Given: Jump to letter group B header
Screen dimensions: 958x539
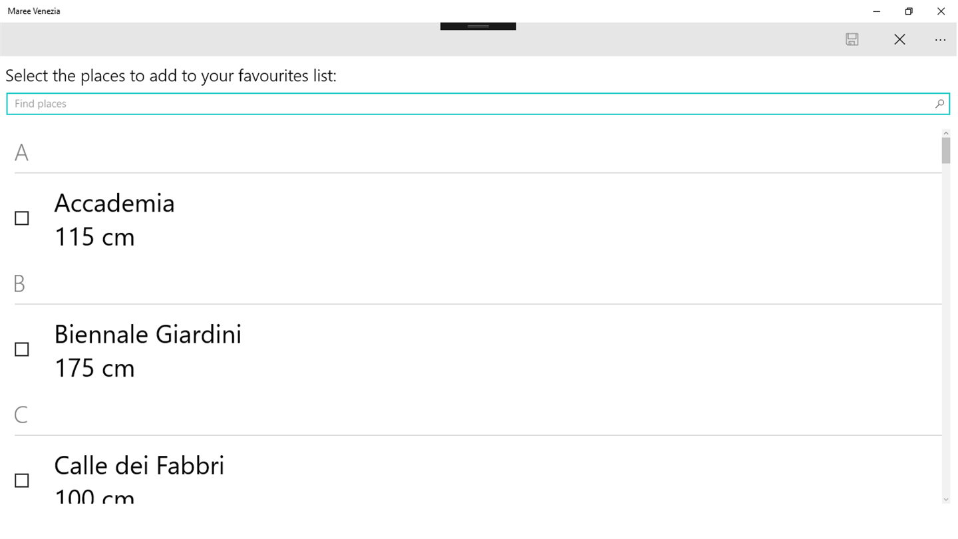Looking at the screenshot, I should click(19, 284).
